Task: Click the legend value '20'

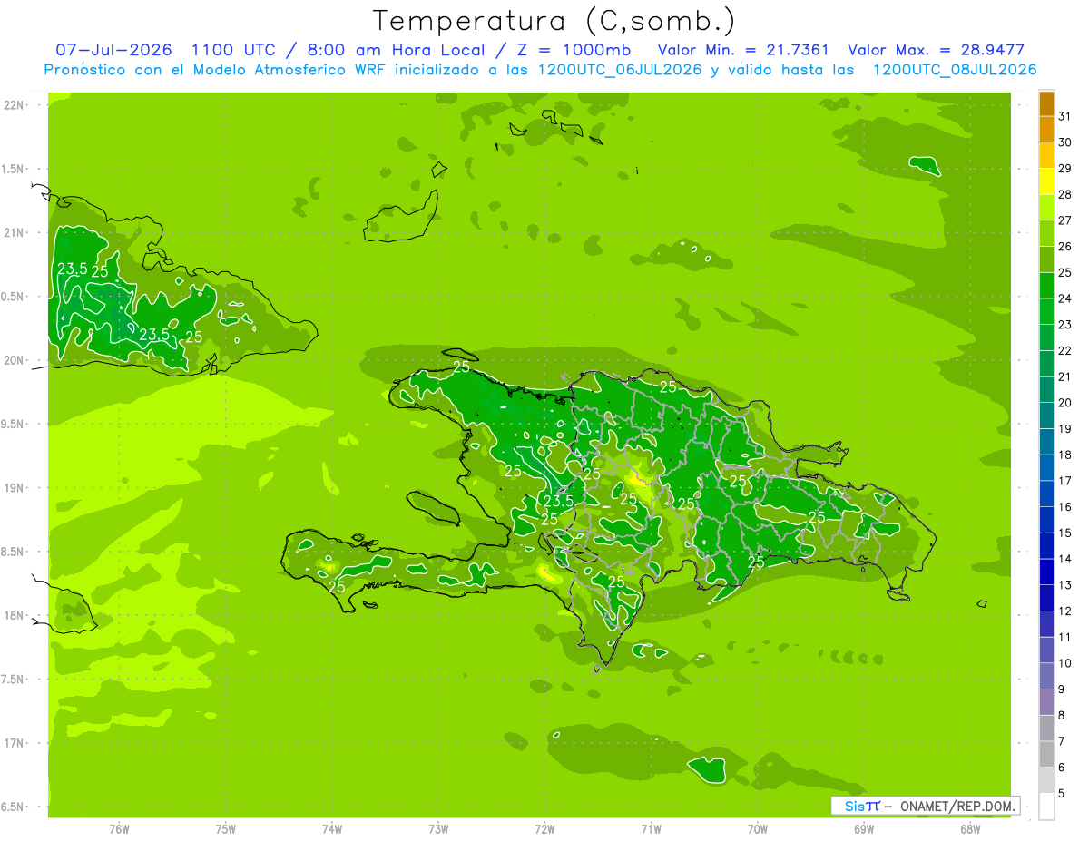Action: pyautogui.click(x=1065, y=403)
